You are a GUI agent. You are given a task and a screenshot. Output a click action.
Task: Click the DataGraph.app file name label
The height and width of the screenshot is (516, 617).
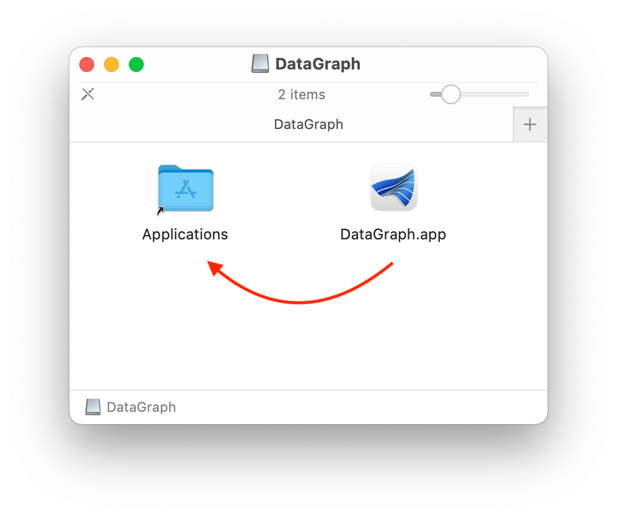[393, 234]
